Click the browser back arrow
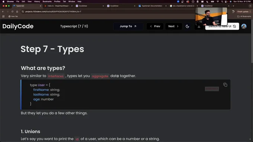The height and width of the screenshot is (142, 253). pyautogui.click(x=3, y=11)
